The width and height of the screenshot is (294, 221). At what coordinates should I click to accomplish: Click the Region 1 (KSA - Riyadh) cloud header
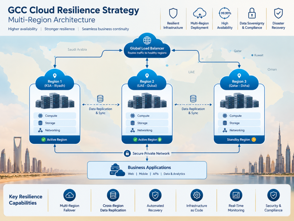coord(55,80)
